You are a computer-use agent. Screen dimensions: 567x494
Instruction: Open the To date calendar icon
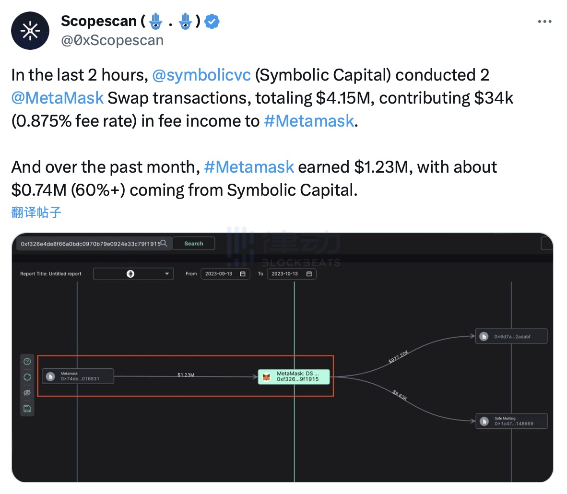309,274
